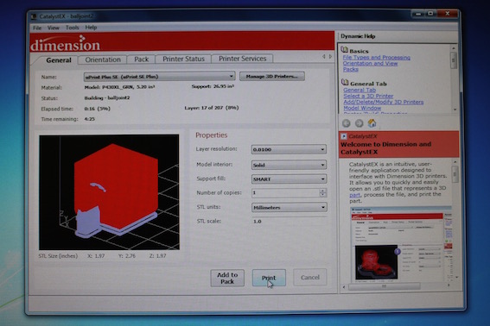This screenshot has width=490, height=326.
Task: Click the Elapsed time value 0:16 (5%)
Action: pos(97,109)
